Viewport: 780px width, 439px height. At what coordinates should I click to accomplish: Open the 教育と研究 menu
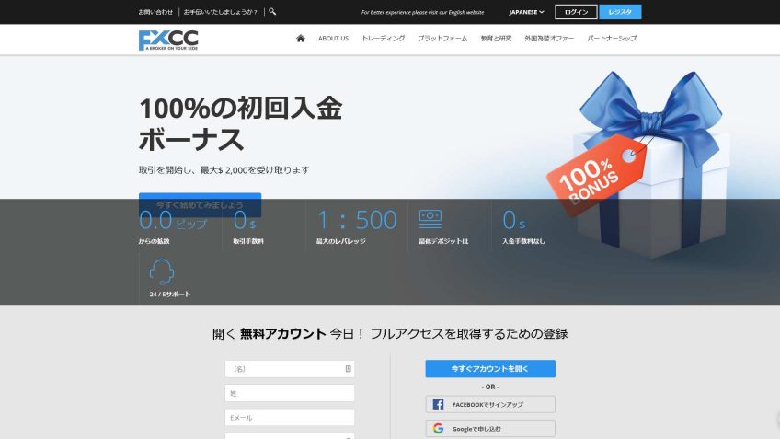click(x=496, y=39)
